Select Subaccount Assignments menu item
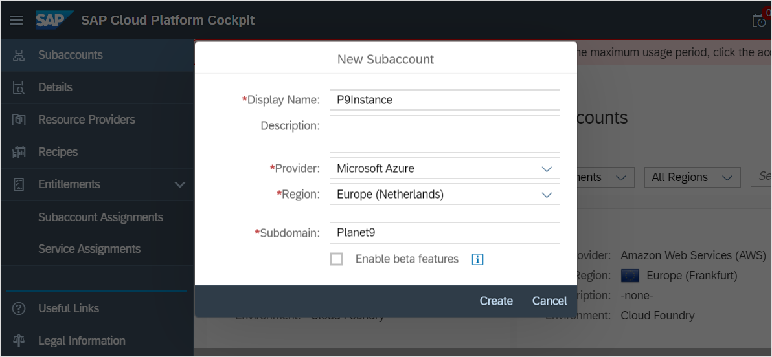 tap(100, 217)
